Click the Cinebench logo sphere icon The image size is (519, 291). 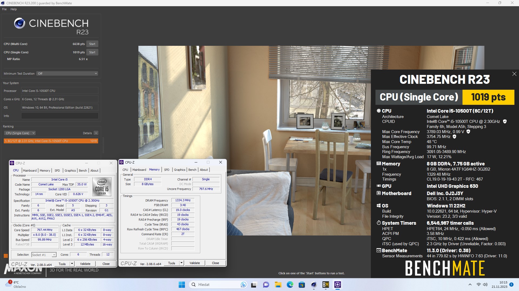coord(20,23)
